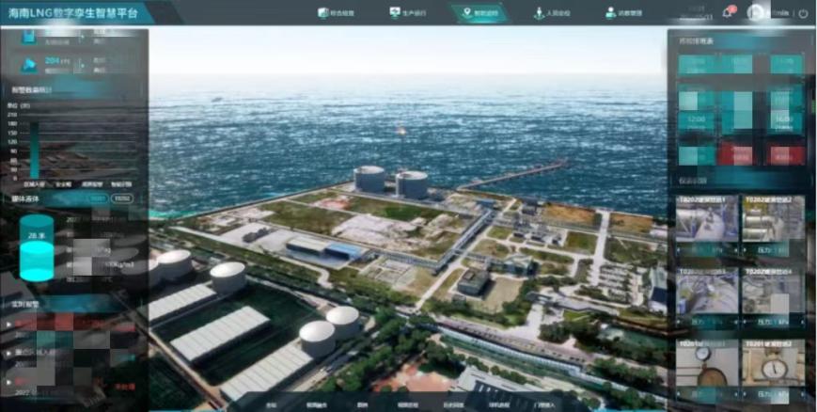Open the T0202 tank top camera 1 thumbnail

tap(707, 219)
